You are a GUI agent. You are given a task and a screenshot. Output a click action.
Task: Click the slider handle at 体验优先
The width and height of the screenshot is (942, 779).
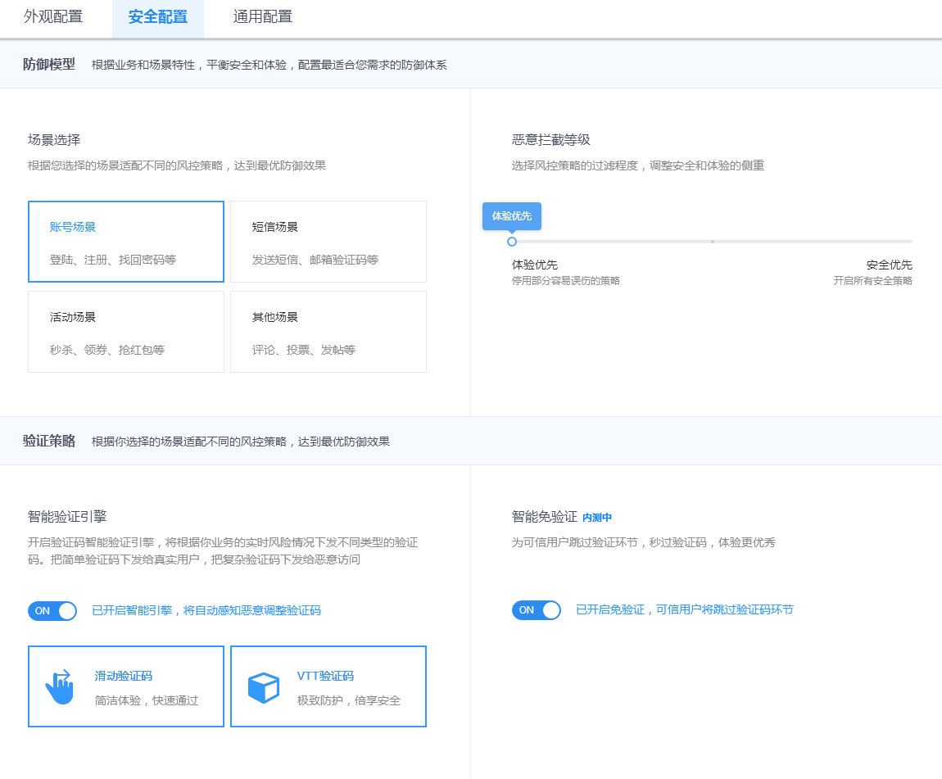pos(512,242)
